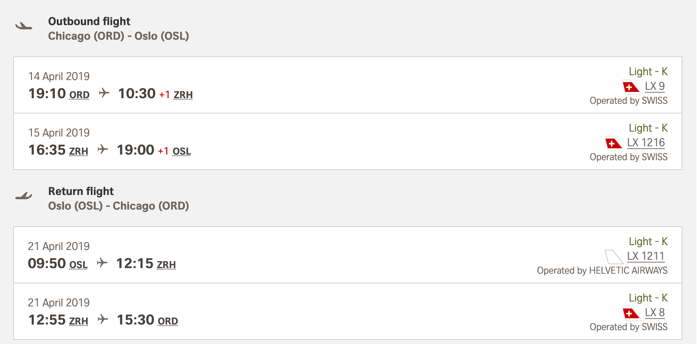Image resolution: width=697 pixels, height=344 pixels.
Task: Click OSL airport code next to 19:00
Action: point(182,151)
